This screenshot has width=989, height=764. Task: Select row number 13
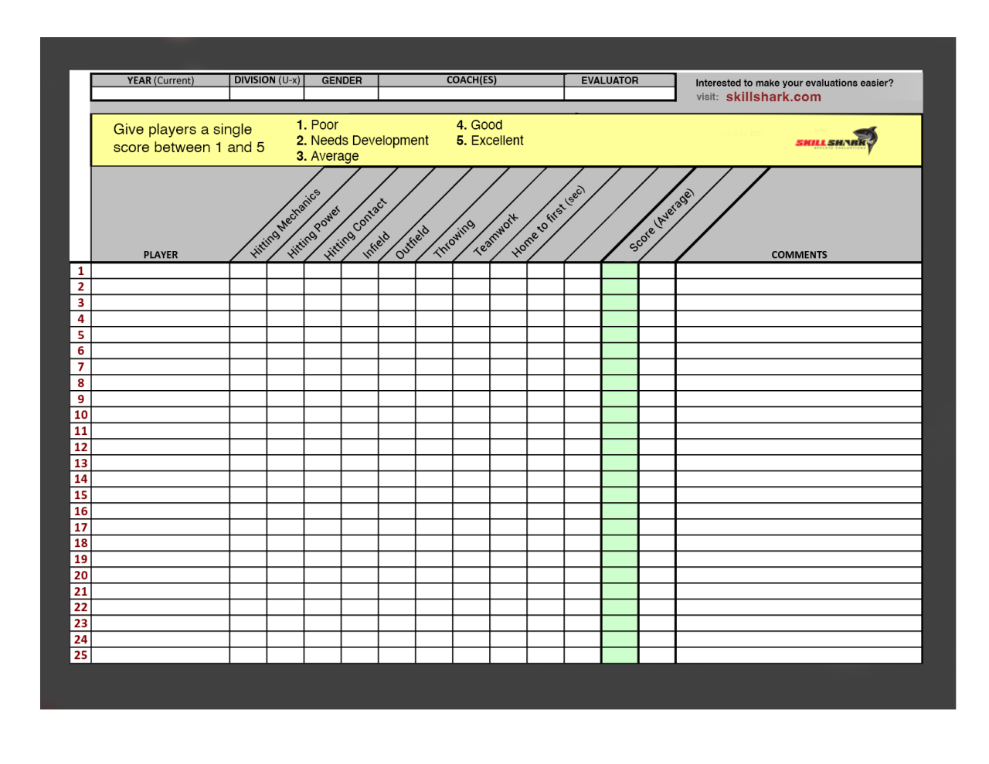click(x=80, y=463)
